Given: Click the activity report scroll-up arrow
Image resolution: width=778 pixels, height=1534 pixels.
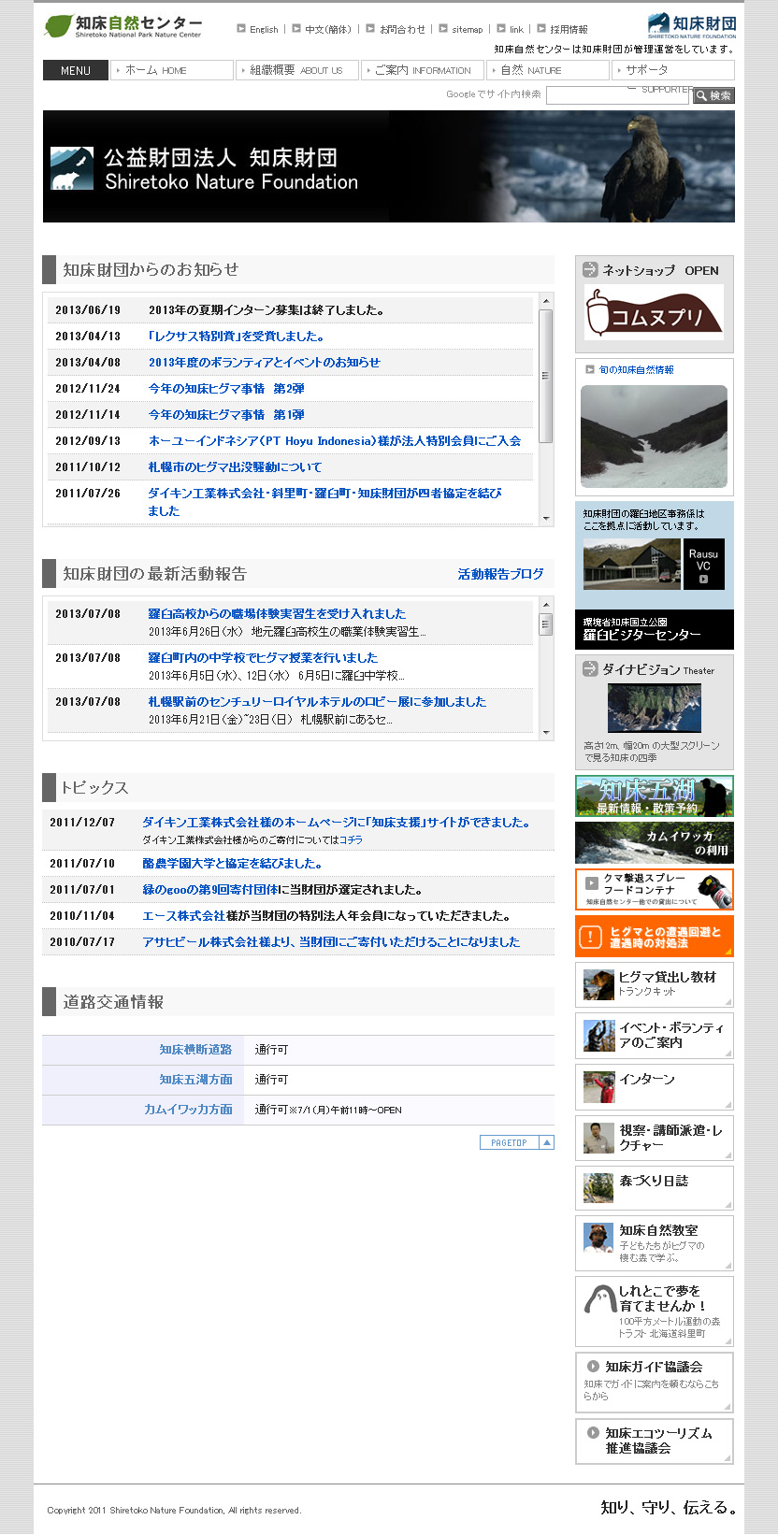Looking at the screenshot, I should pos(546,605).
